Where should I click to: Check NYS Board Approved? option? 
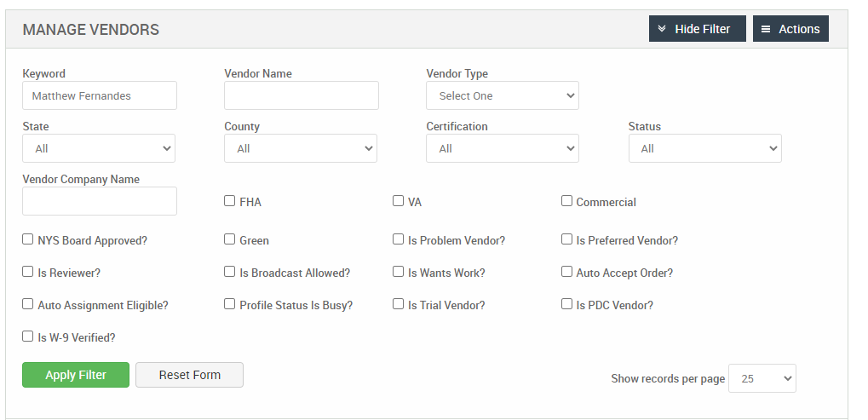click(27, 239)
